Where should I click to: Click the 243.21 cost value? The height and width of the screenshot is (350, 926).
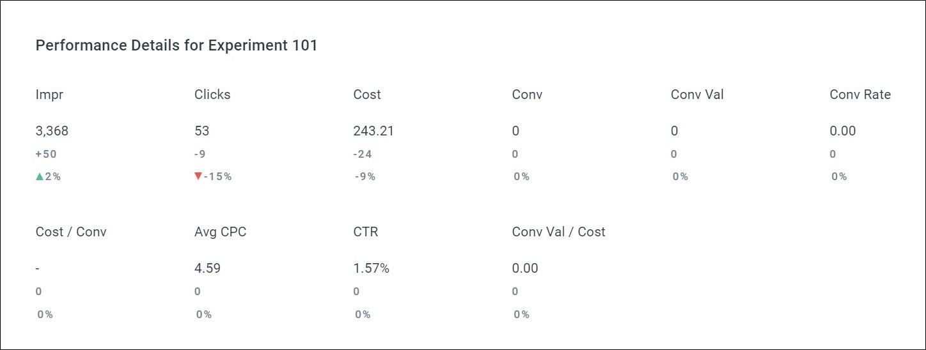click(x=373, y=131)
